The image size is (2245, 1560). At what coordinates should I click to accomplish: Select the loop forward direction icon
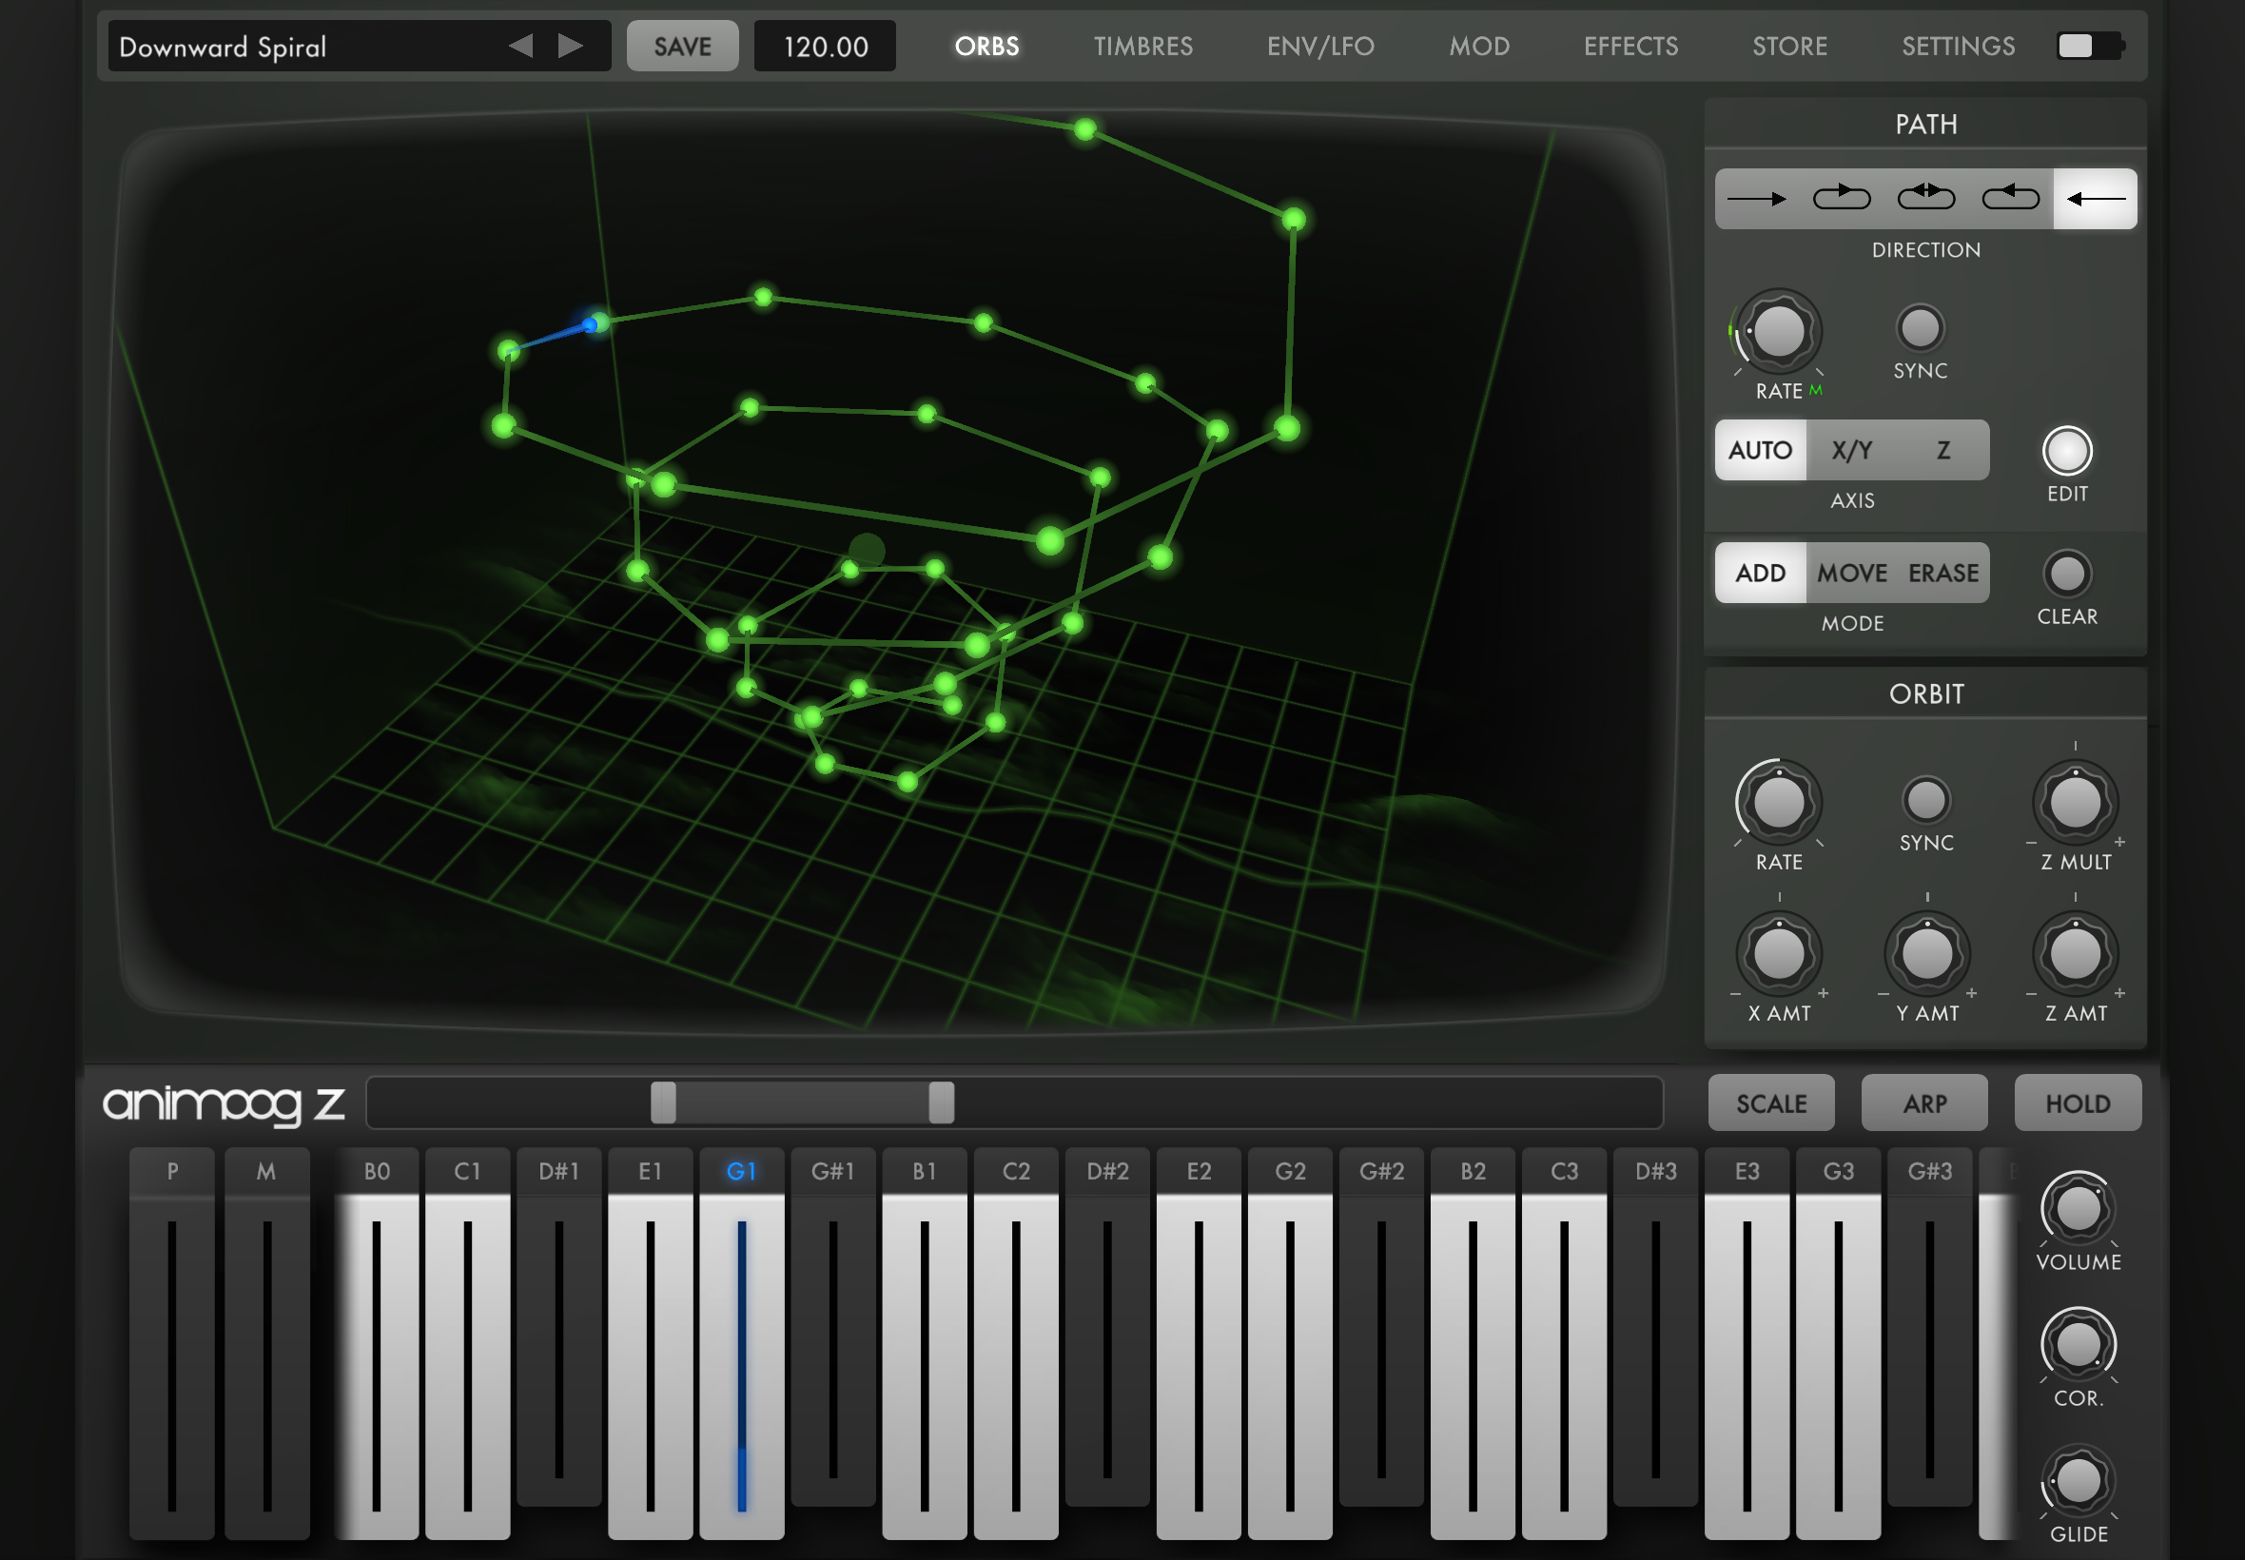coord(1842,200)
